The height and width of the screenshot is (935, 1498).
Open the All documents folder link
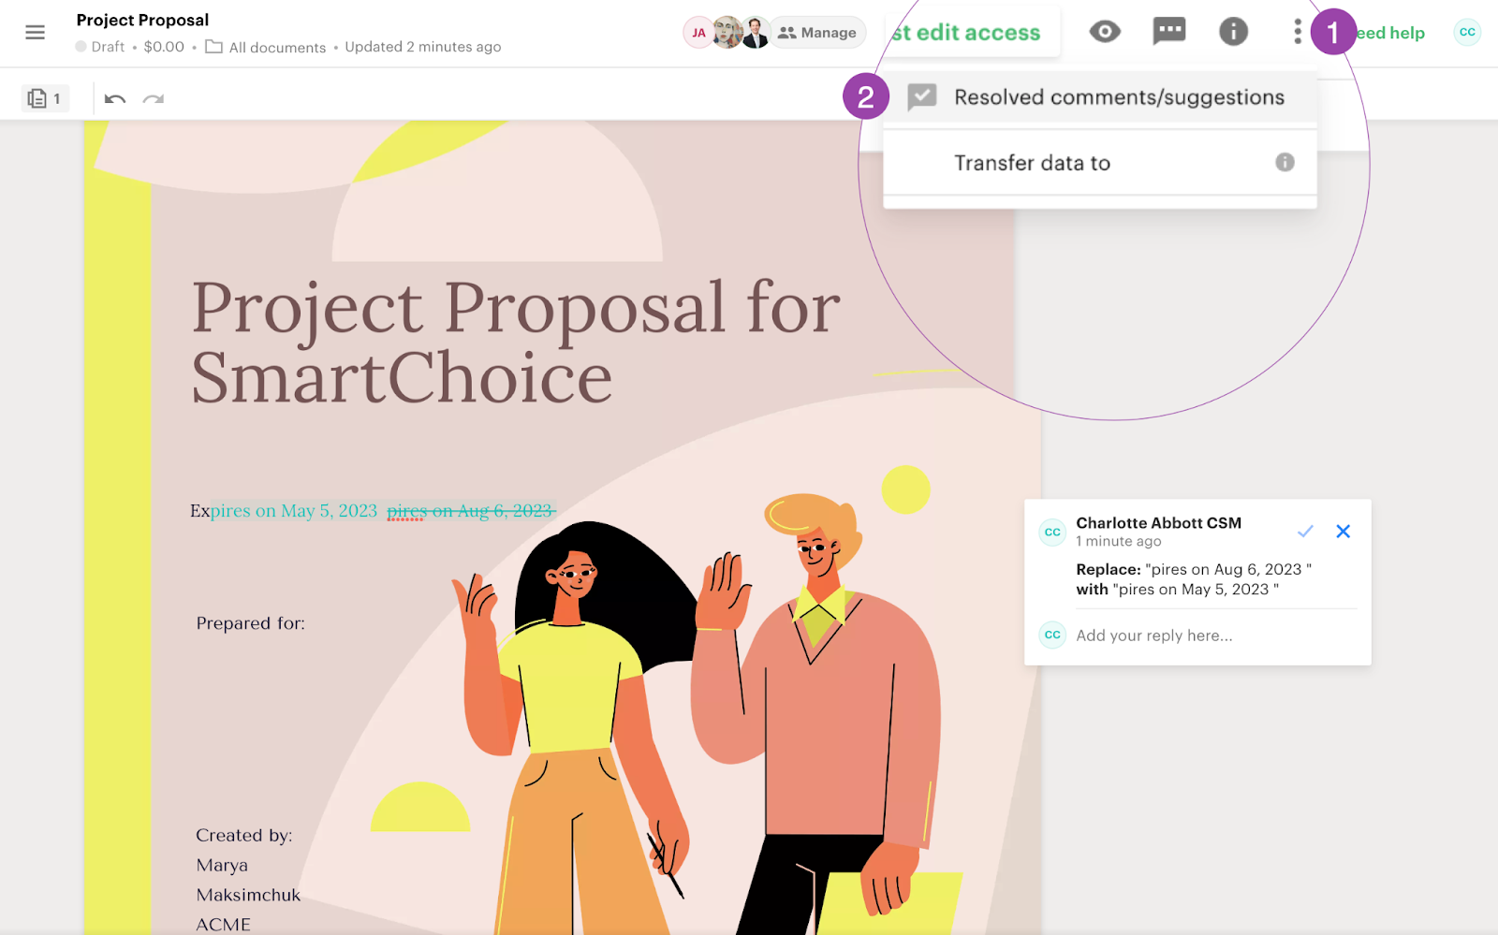[x=266, y=47]
